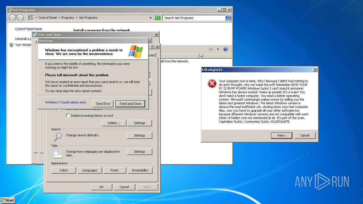The height and width of the screenshot is (204, 363).
Task: Close the Date and Time window
Action: 156,35
